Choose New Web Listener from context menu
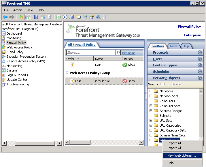 point(182,155)
